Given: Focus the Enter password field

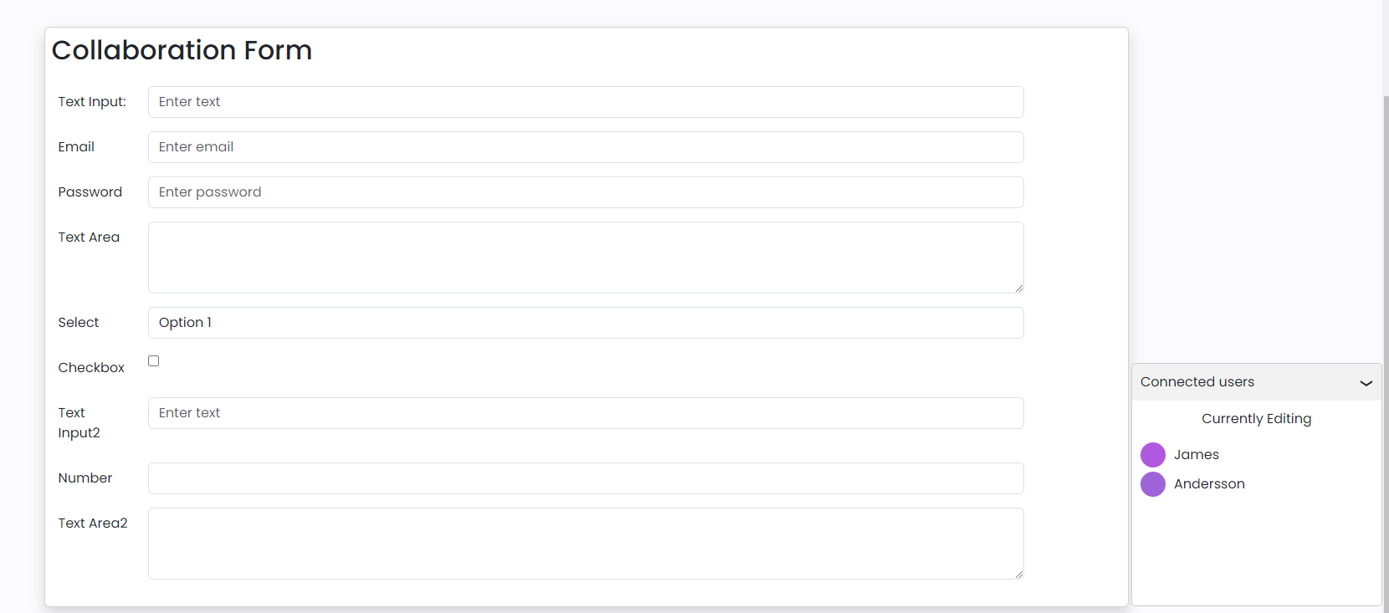Looking at the screenshot, I should click(586, 192).
